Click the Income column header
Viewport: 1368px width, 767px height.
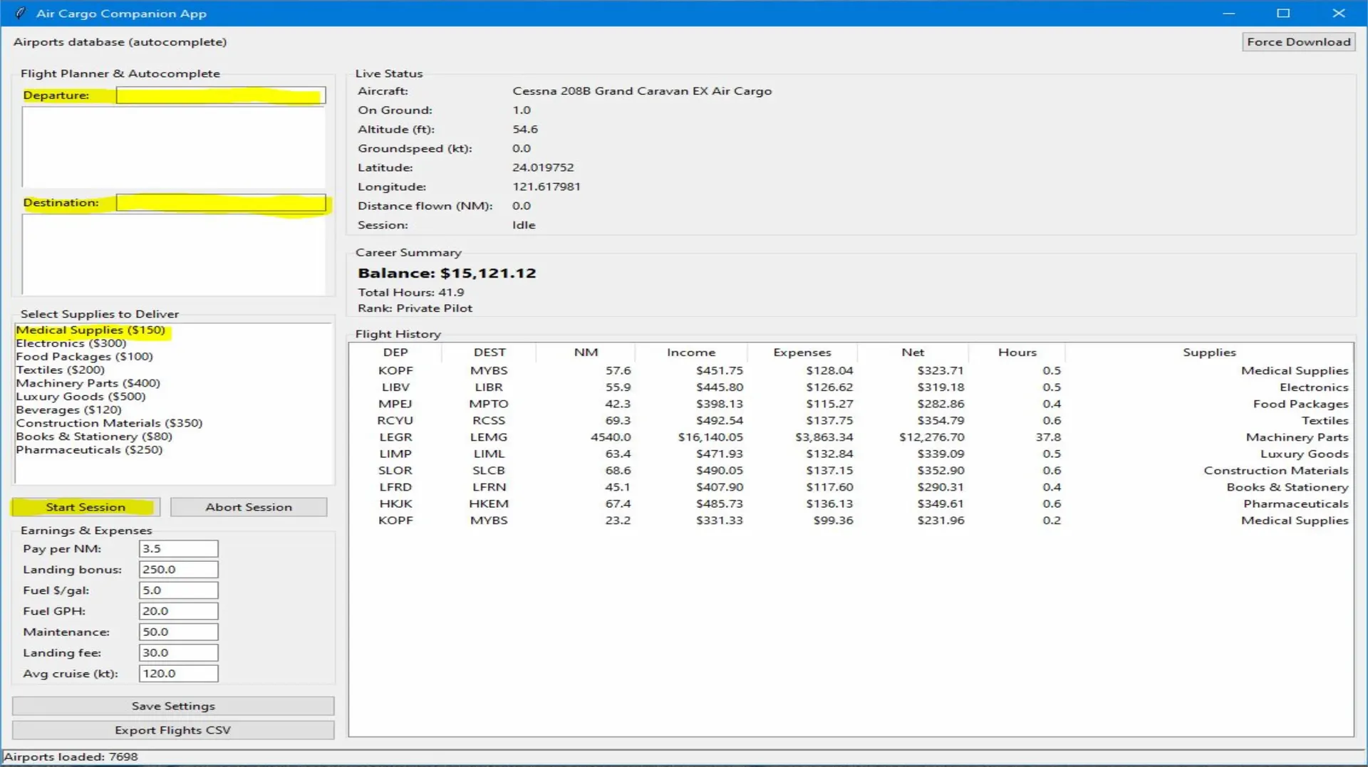click(x=690, y=353)
